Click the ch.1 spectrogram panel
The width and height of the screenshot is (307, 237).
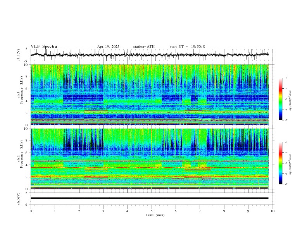(149, 94)
